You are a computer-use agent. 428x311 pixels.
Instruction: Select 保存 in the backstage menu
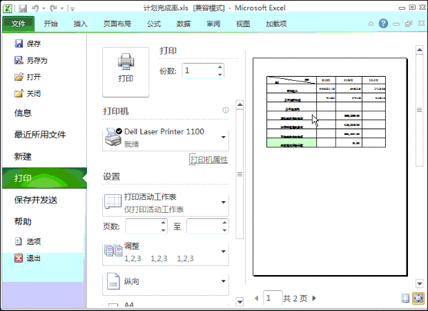pos(28,44)
